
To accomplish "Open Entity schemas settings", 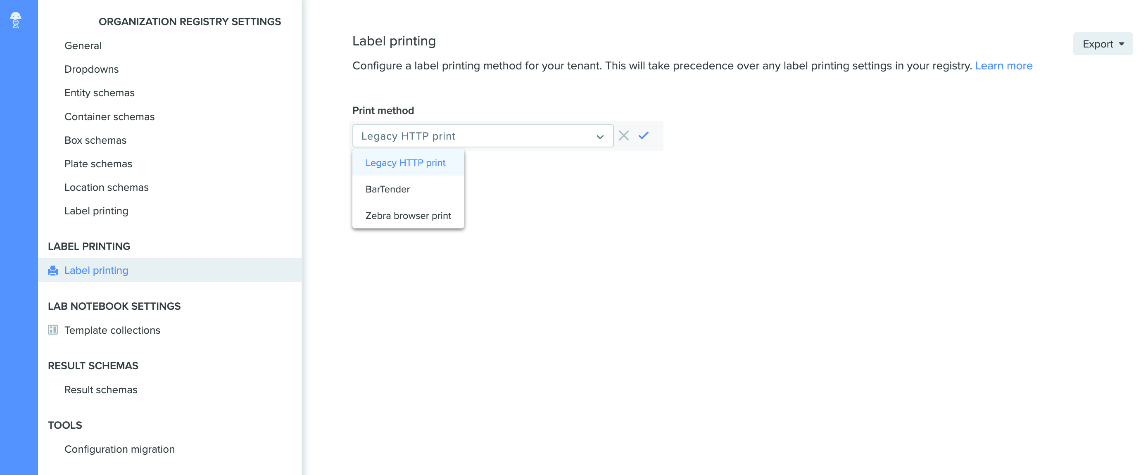I will (99, 93).
